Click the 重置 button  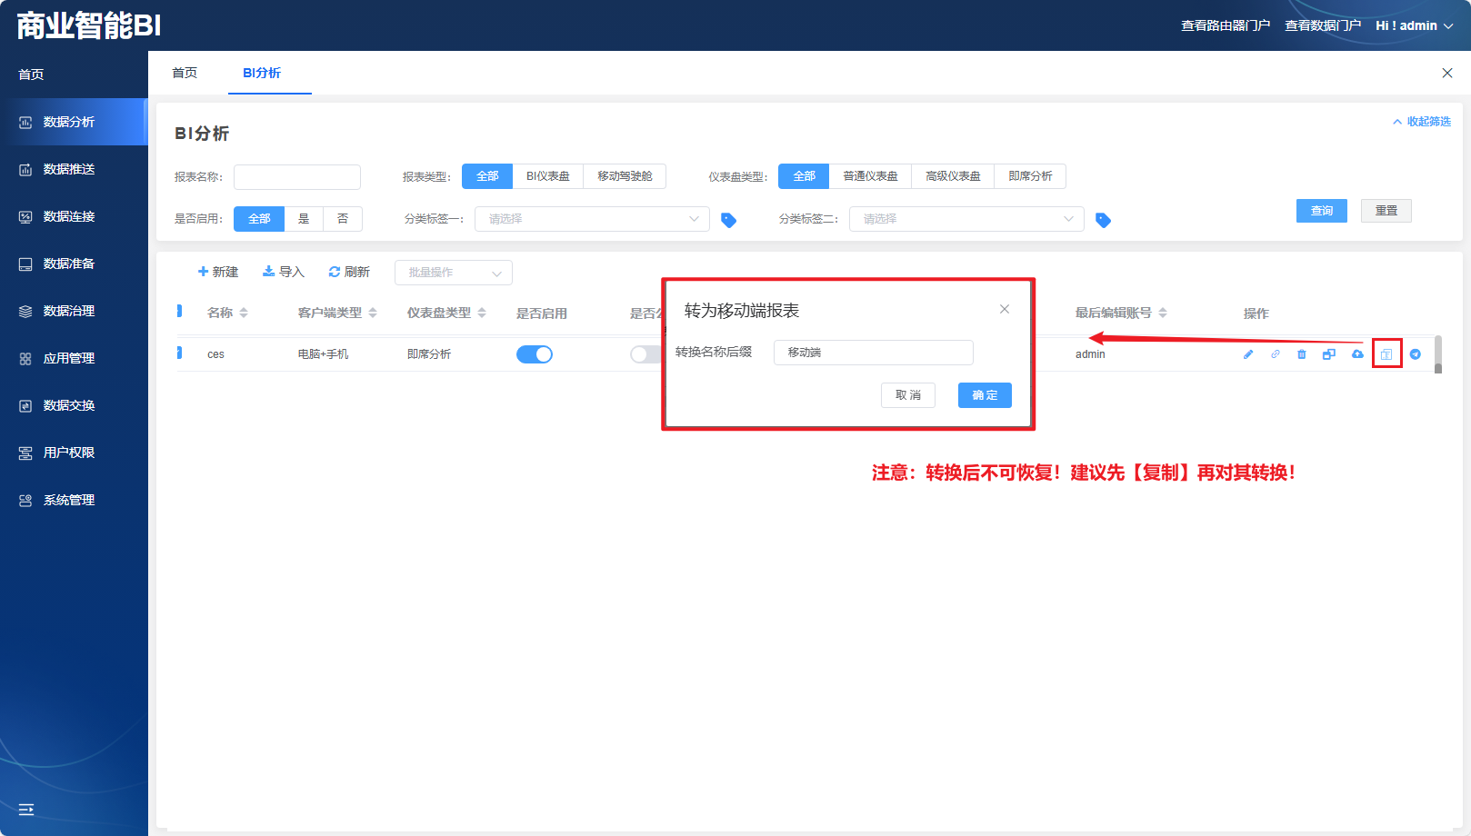click(1386, 211)
